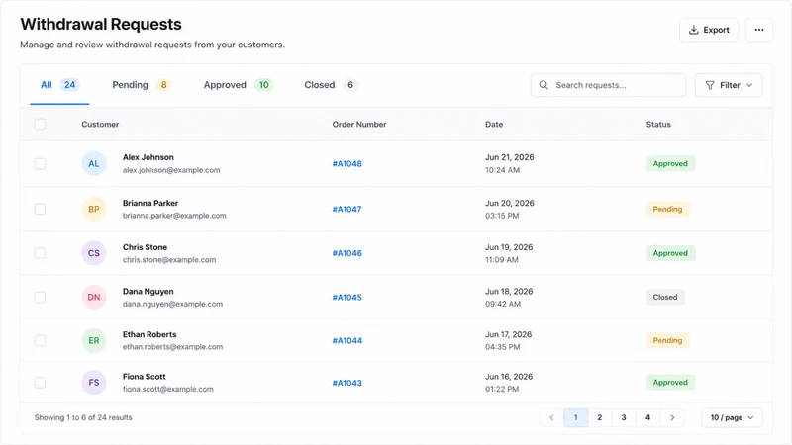Viewport: 792px width, 445px height.
Task: Click the date Jun 21, 2026
Action: (510, 157)
